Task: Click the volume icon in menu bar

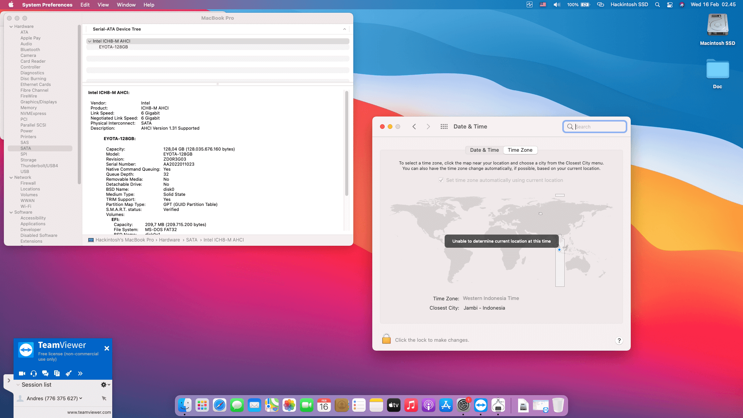Action: (557, 5)
